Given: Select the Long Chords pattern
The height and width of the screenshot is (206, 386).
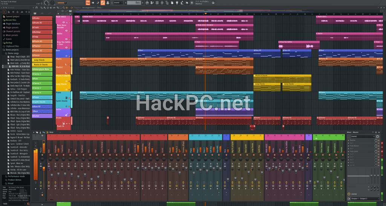Looking at the screenshot, I should [x=41, y=60].
